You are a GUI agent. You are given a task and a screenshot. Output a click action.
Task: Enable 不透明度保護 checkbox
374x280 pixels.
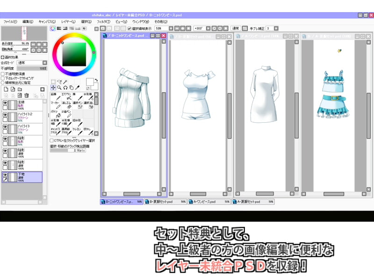pos(3,74)
